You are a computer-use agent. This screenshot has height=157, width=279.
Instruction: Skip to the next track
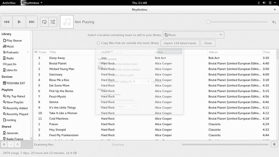tap(32, 22)
